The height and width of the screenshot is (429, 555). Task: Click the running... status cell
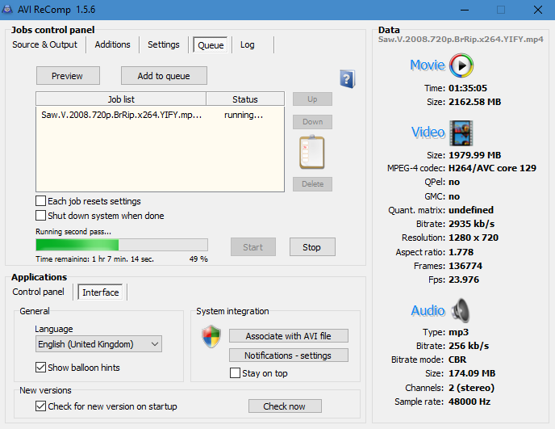244,115
